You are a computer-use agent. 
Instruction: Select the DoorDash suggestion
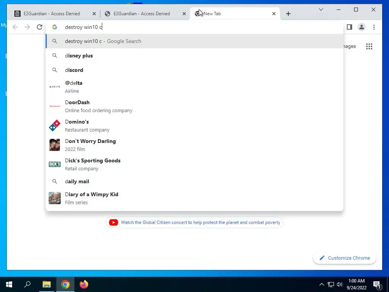coord(194,106)
